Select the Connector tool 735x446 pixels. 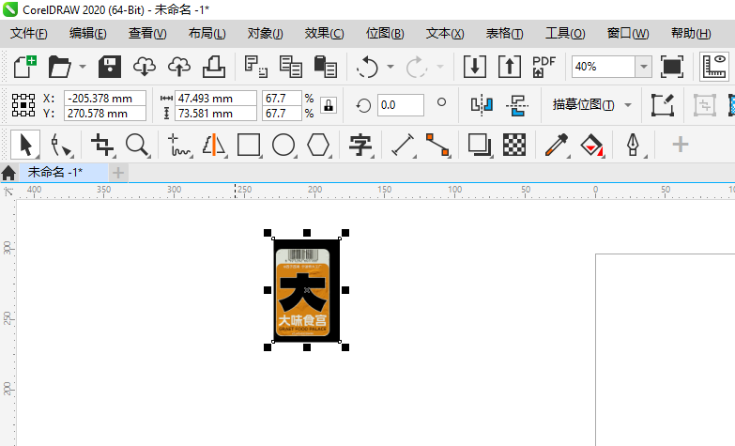(x=437, y=145)
